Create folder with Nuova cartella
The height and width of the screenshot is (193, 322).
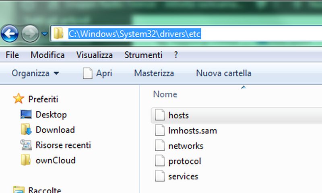tap(224, 73)
